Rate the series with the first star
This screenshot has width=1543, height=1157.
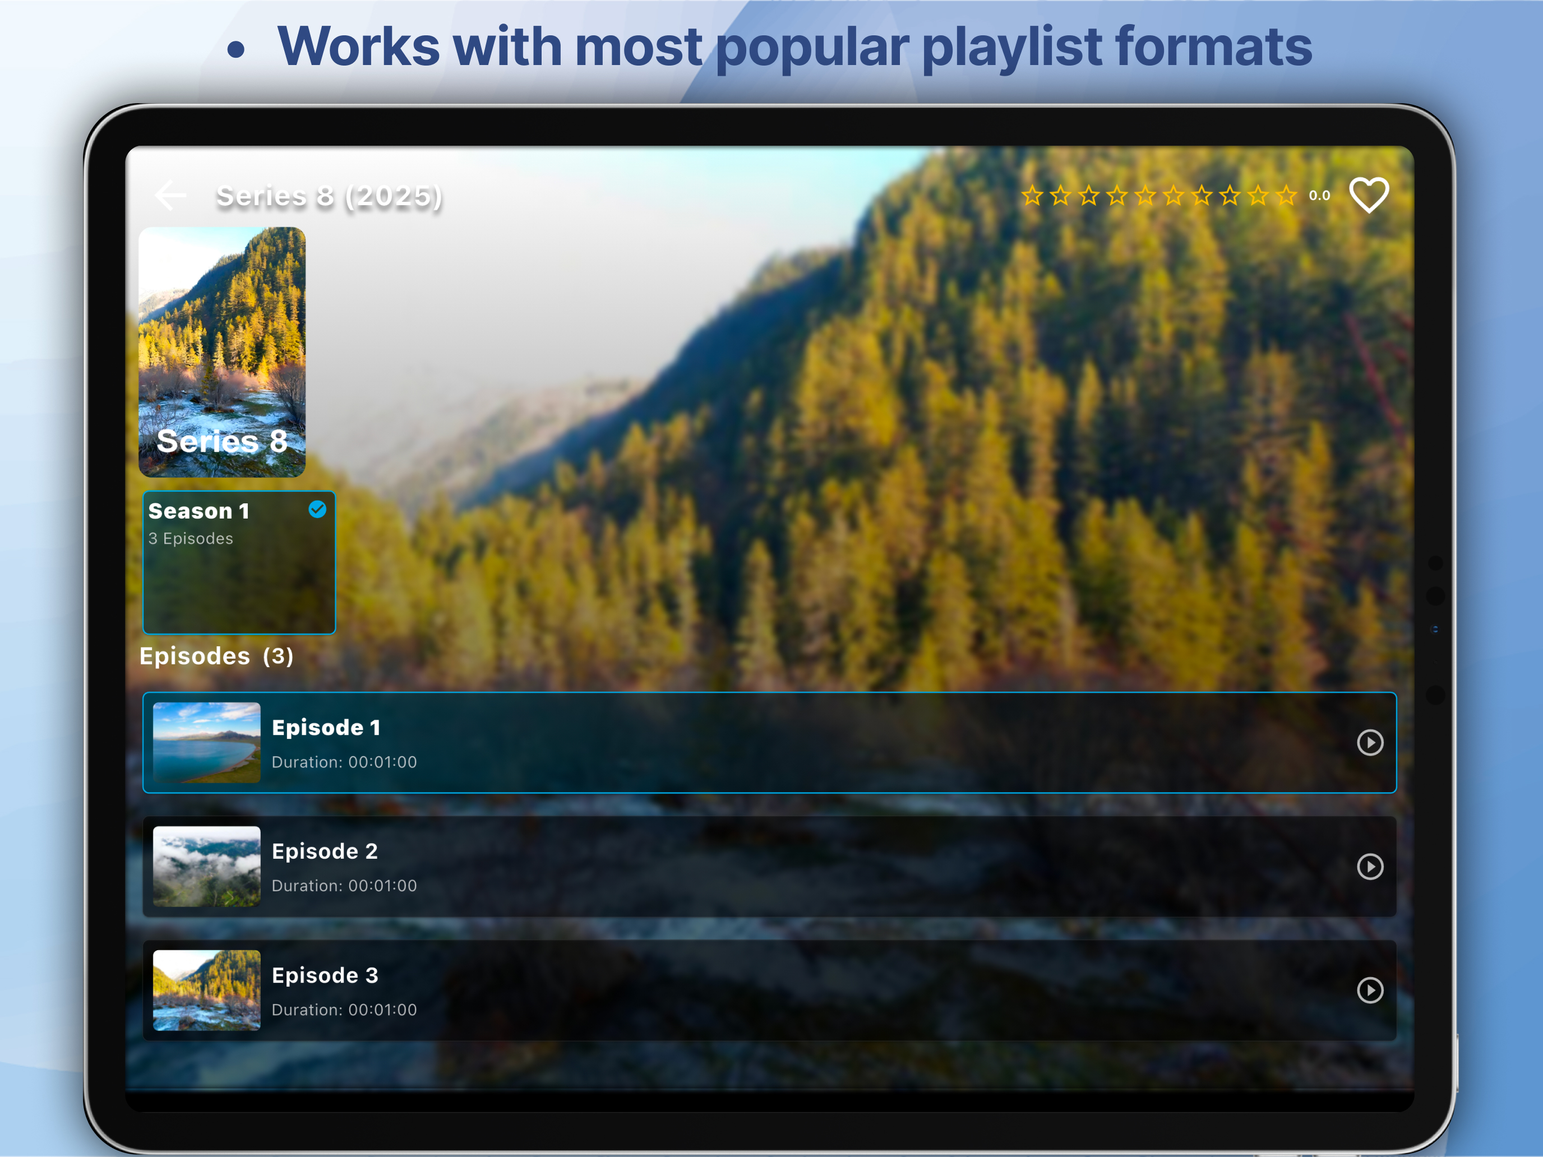1032,195
